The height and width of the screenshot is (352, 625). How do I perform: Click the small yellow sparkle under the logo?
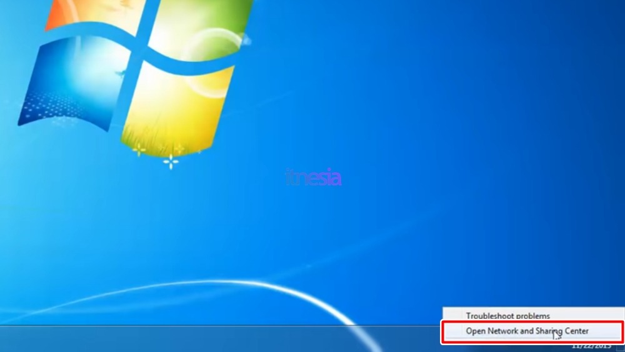pos(139,149)
